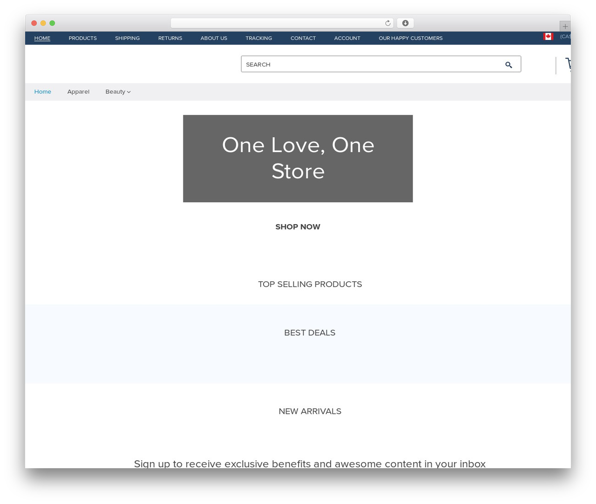This screenshot has width=596, height=504.
Task: Visit the ABOUT US page
Action: click(214, 38)
